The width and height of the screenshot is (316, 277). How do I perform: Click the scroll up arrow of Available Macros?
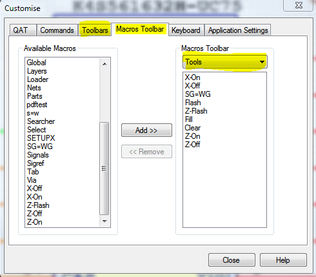tap(104, 64)
